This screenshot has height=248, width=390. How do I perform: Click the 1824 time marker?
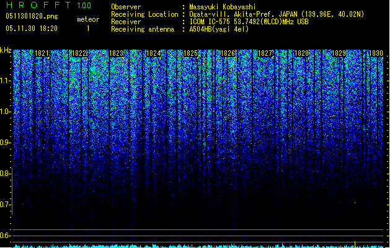pos(154,53)
